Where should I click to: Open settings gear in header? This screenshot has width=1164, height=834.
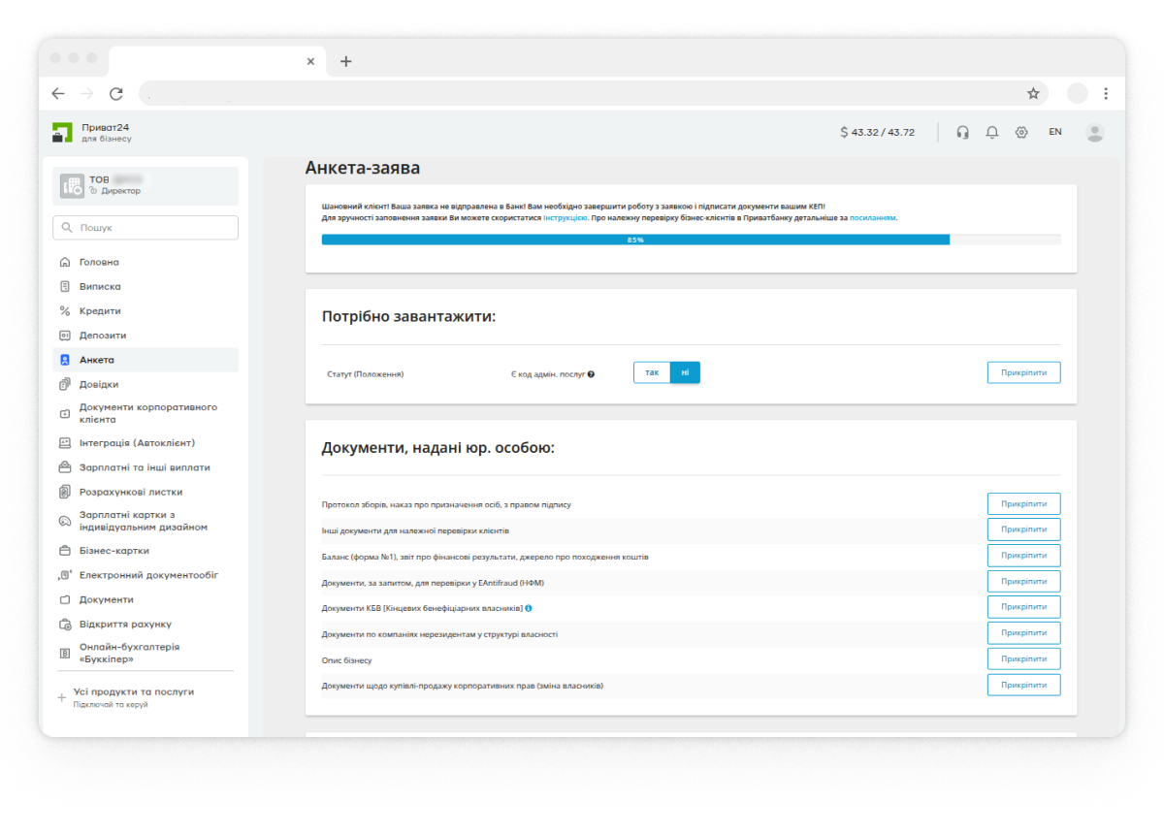coord(1021,132)
